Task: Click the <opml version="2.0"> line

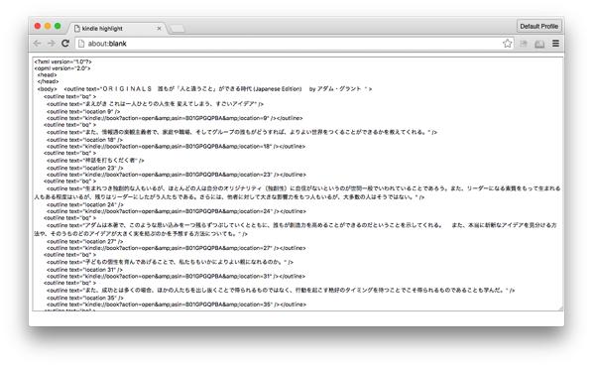Action: (62, 68)
